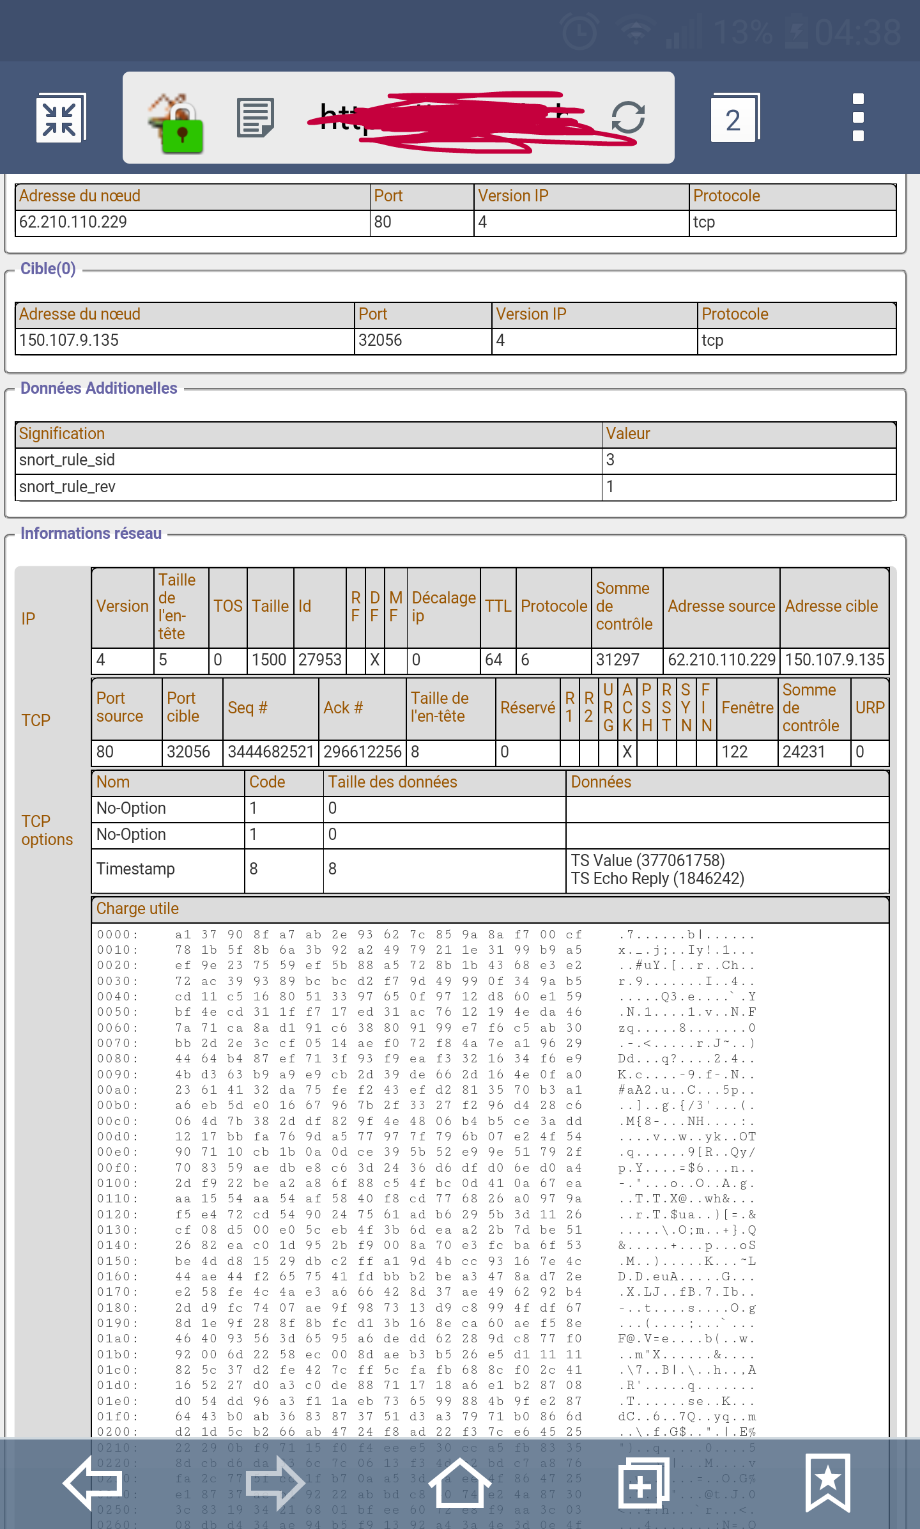Select the TCP checksum value 24231
Viewport: 920px width, 1529px height.
click(x=815, y=752)
